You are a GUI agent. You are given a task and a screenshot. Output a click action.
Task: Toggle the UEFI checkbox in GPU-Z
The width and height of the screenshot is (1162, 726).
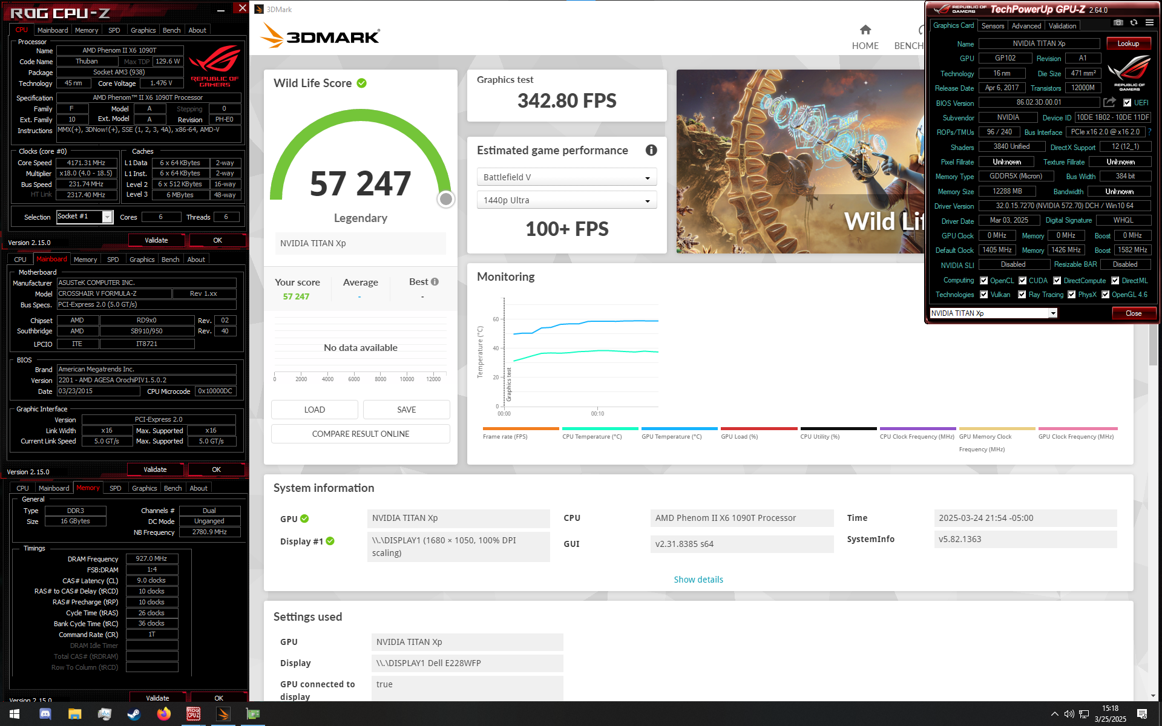[1127, 103]
